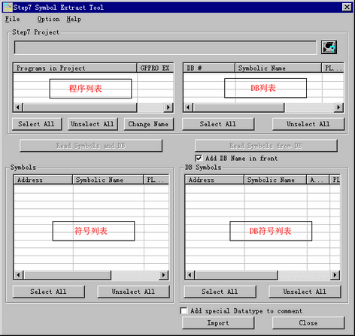355x336 pixels.
Task: Click left scroll arrow of Symbols list
Action: pyautogui.click(x=18, y=275)
